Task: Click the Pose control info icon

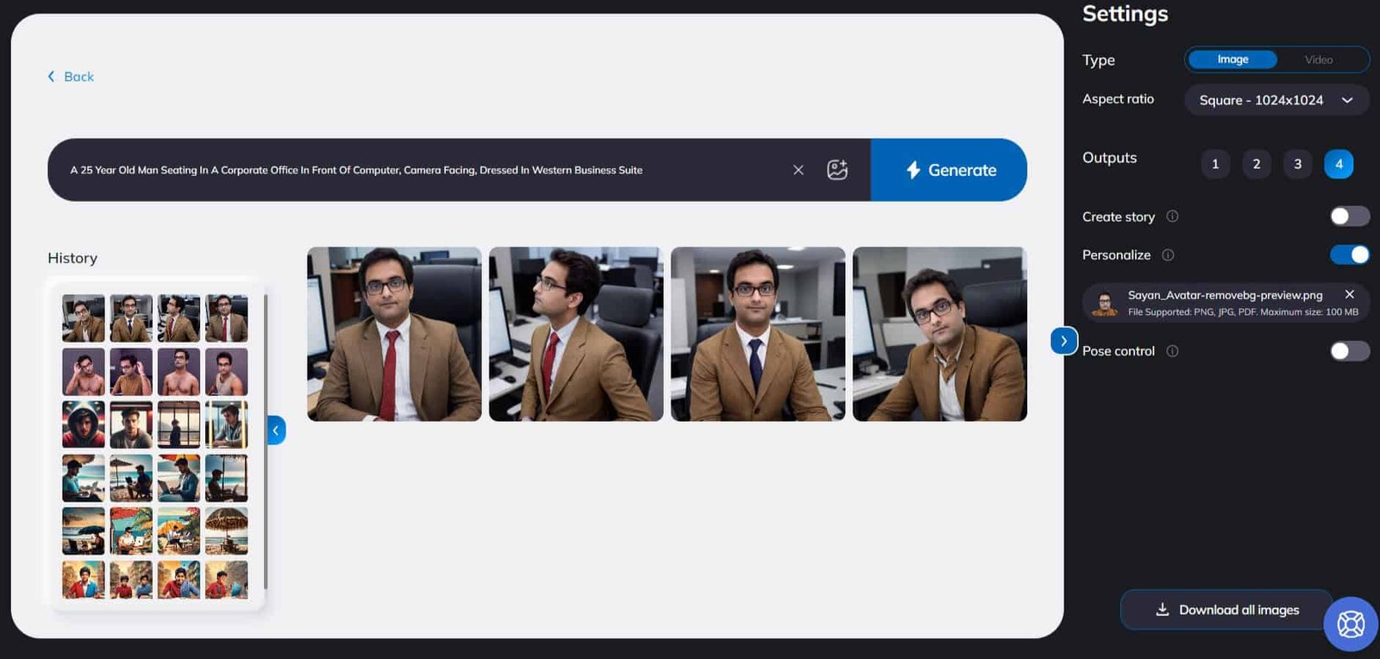Action: coord(1172,351)
